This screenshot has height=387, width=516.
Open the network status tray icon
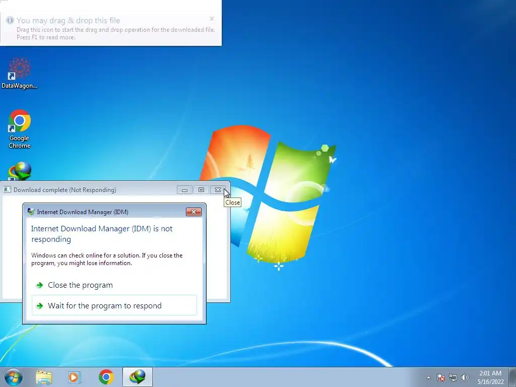tap(453, 377)
